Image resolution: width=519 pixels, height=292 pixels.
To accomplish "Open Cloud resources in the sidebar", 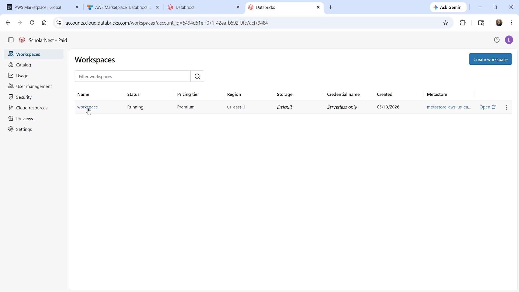I will click(34, 108).
